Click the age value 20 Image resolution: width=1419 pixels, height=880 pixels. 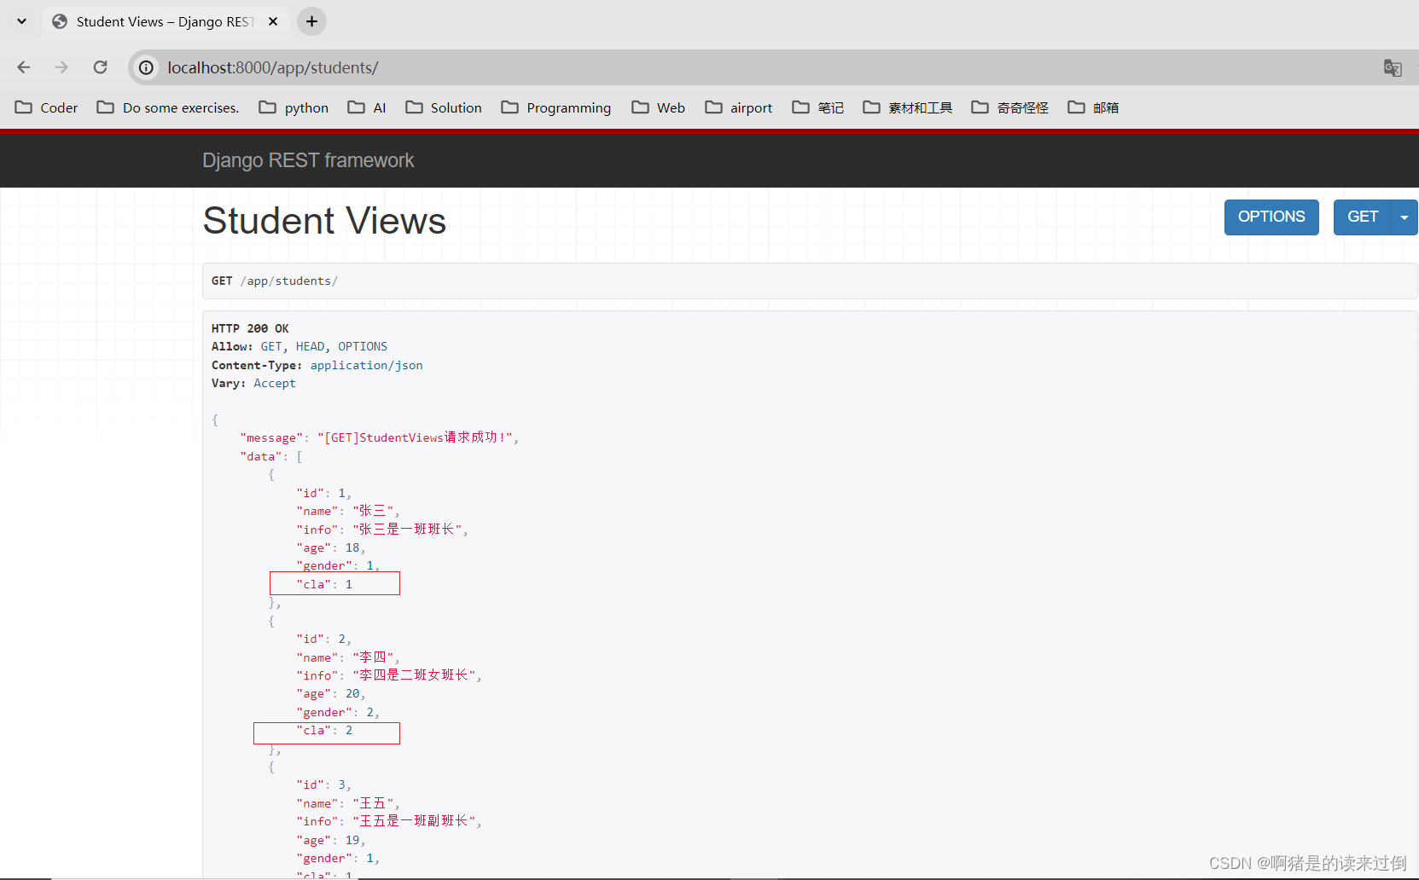click(x=352, y=693)
